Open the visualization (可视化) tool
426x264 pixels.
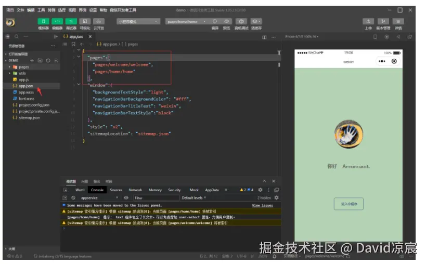pos(85,21)
